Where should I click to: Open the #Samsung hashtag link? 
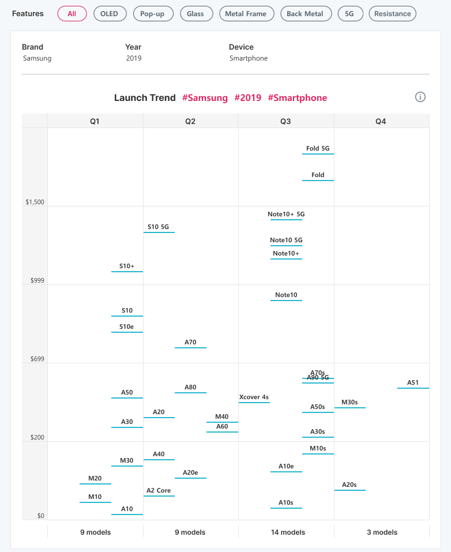[x=205, y=98]
